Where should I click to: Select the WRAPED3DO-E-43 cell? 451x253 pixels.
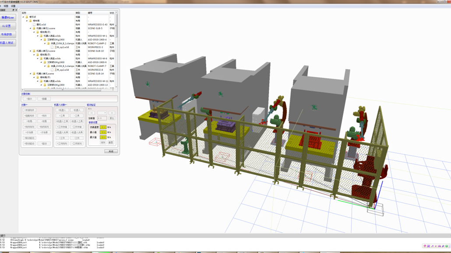(98, 24)
